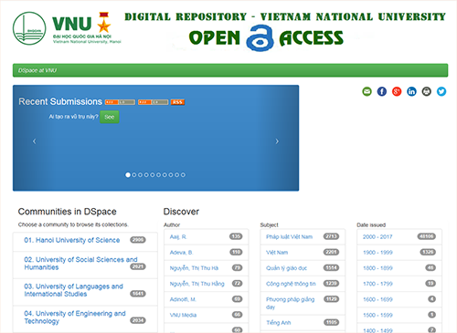
Task: Open 01. Hanoi University of Science community
Action: point(72,240)
